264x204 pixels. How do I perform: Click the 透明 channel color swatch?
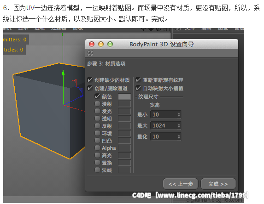124,119
